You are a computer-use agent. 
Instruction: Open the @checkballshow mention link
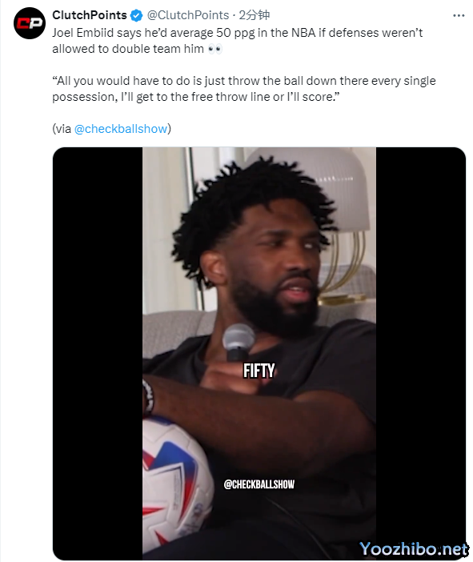pos(121,129)
